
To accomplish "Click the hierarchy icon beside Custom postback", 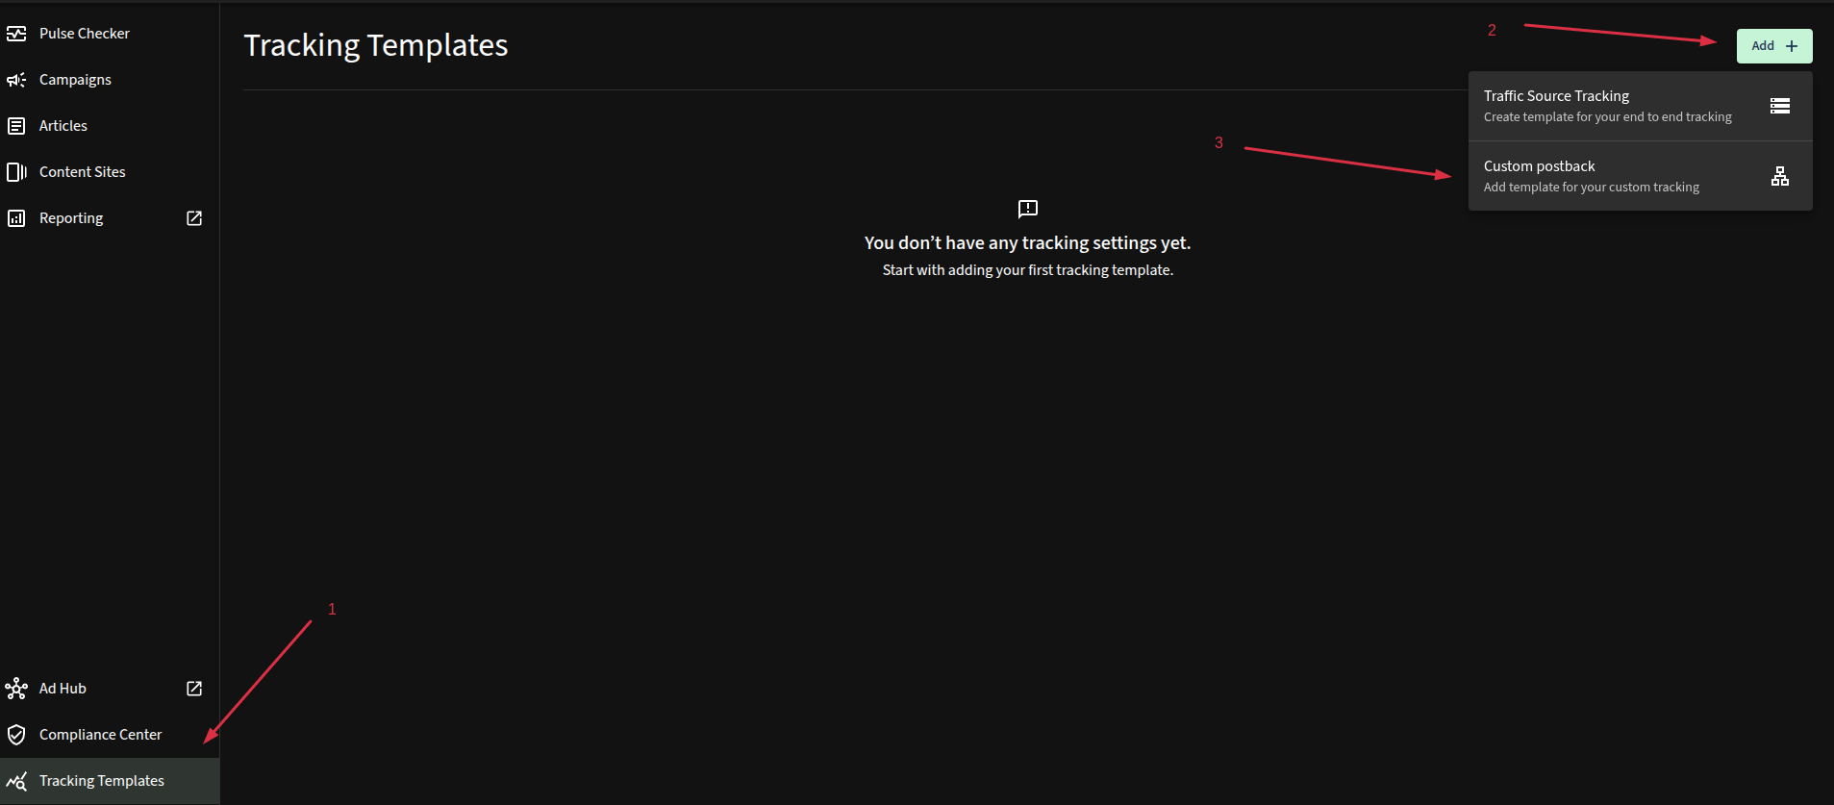I will [x=1780, y=176].
